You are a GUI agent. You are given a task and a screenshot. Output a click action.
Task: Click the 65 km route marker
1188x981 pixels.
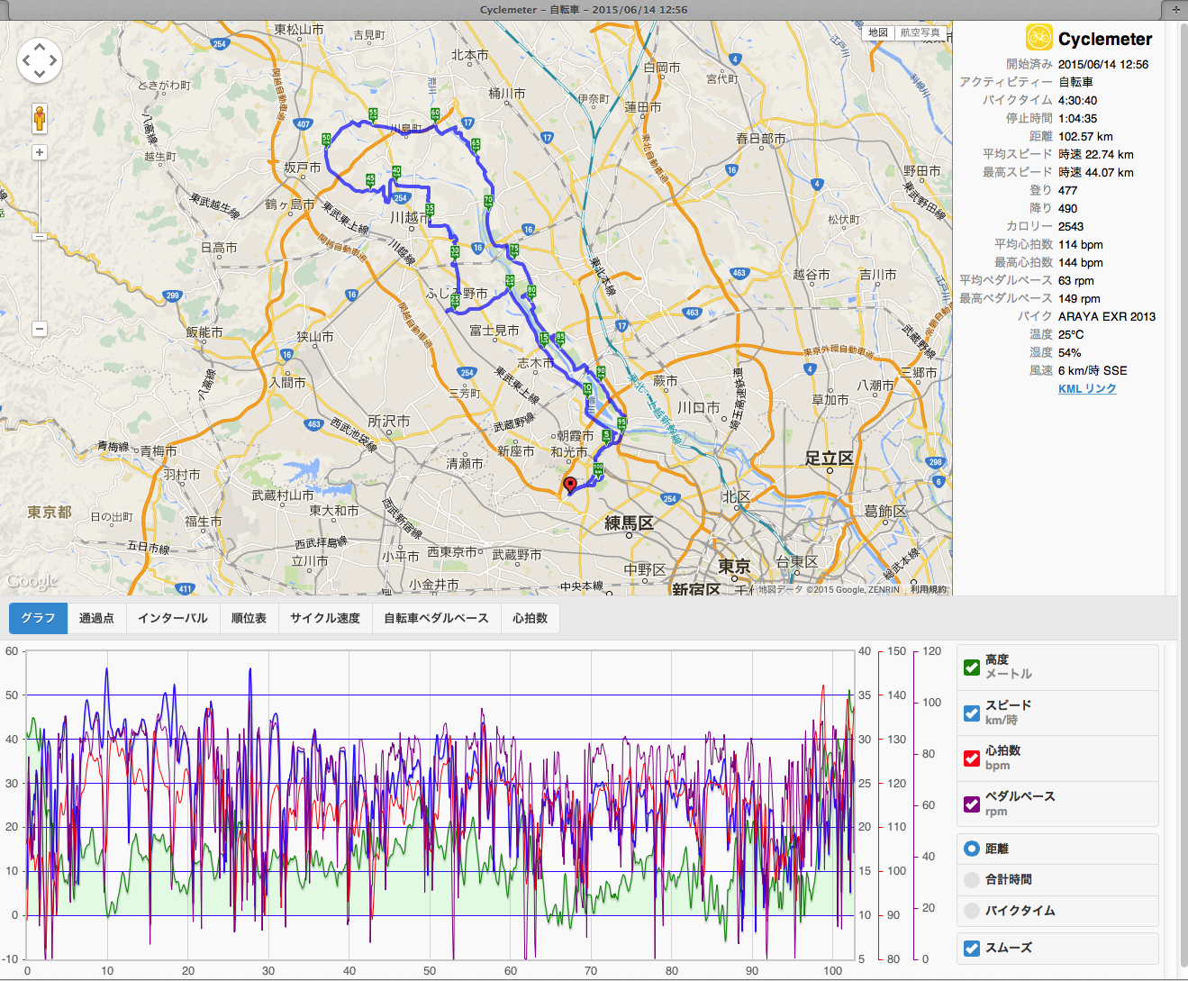tap(476, 144)
